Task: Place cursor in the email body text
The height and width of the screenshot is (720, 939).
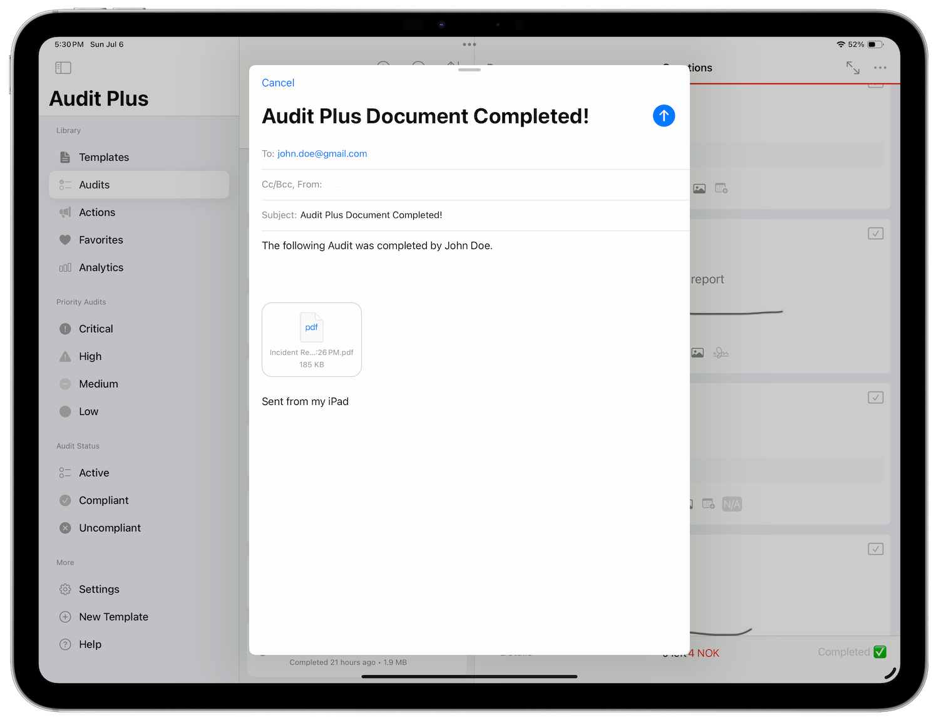Action: coord(377,245)
